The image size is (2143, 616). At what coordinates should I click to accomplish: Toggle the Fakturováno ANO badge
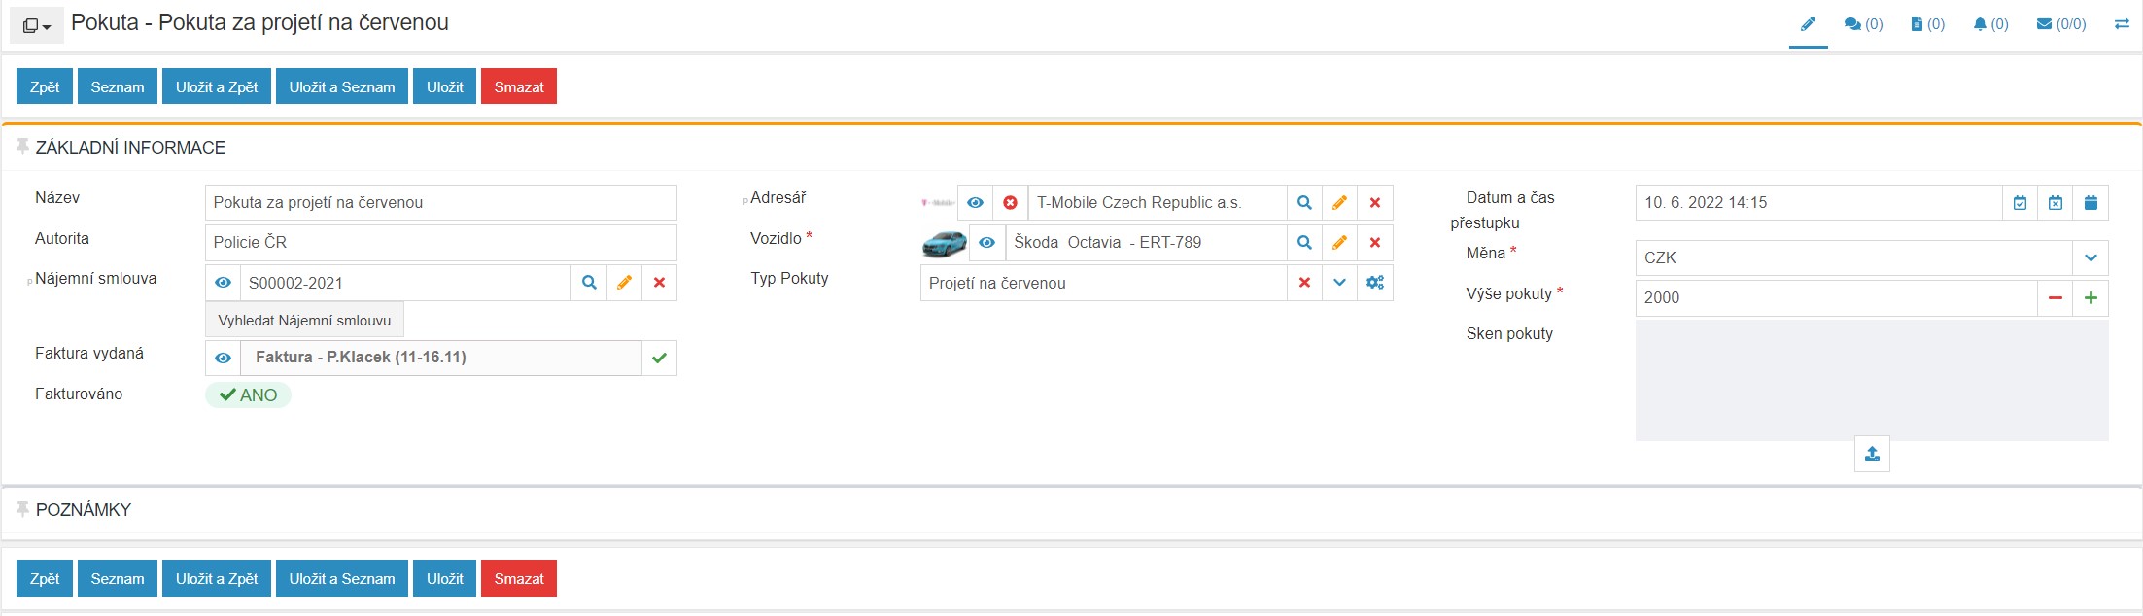point(249,395)
